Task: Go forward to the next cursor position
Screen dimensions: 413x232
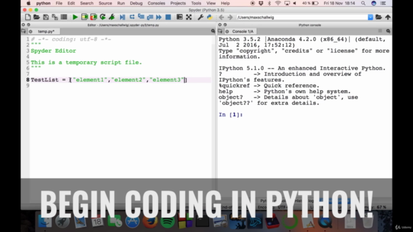Action: point(230,17)
